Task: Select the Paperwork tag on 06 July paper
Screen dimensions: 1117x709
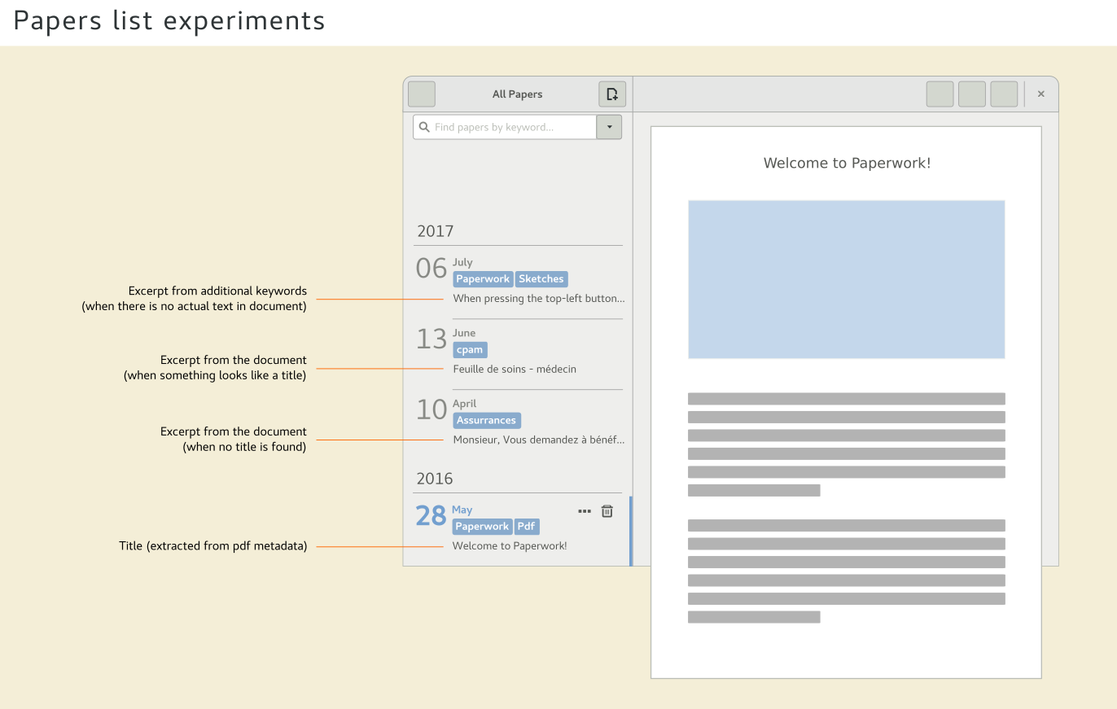Action: pyautogui.click(x=483, y=279)
